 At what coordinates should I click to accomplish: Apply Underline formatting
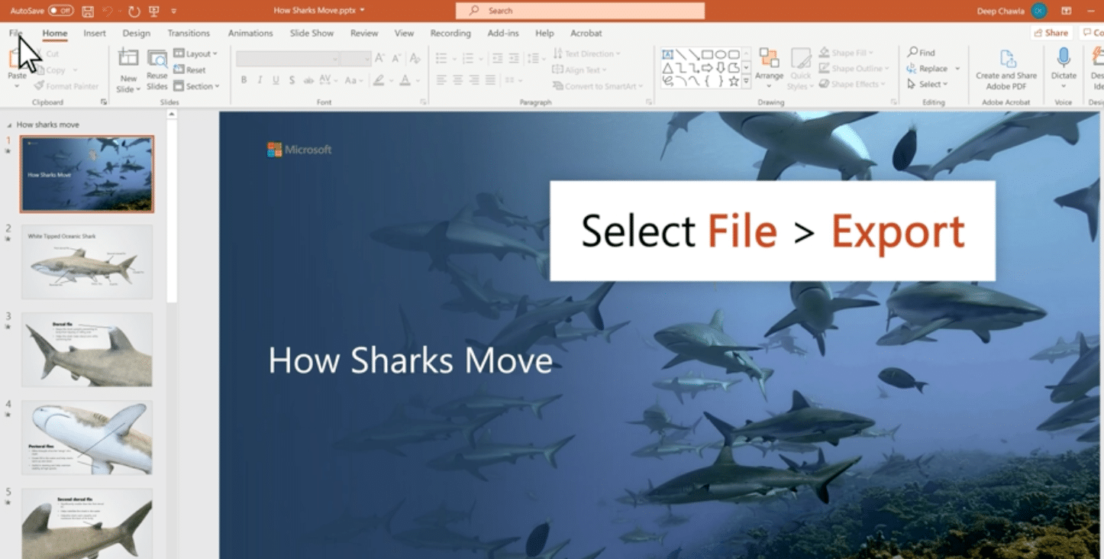(x=276, y=80)
